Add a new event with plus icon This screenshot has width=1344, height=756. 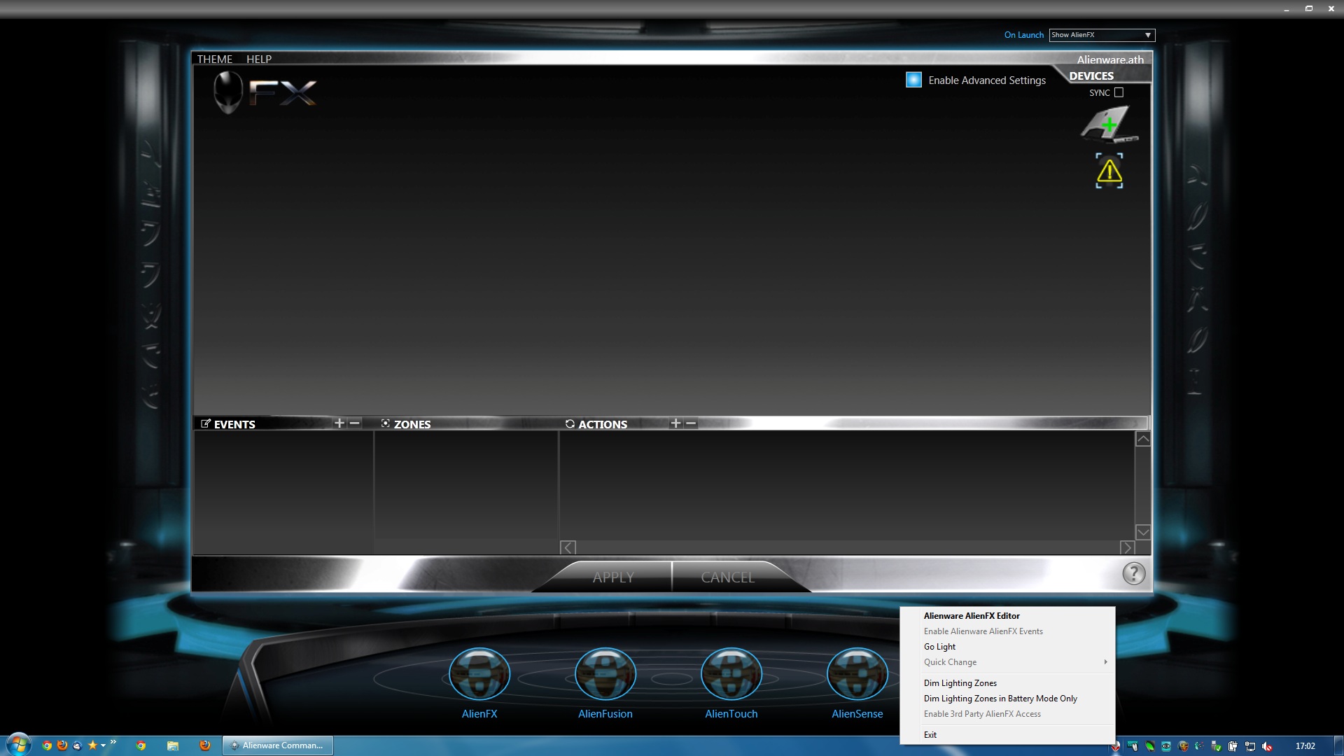339,423
